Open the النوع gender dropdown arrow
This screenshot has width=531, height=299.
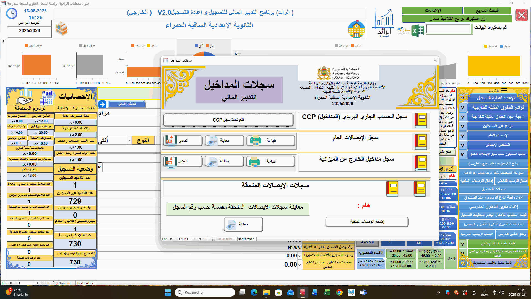pyautogui.click(x=129, y=141)
